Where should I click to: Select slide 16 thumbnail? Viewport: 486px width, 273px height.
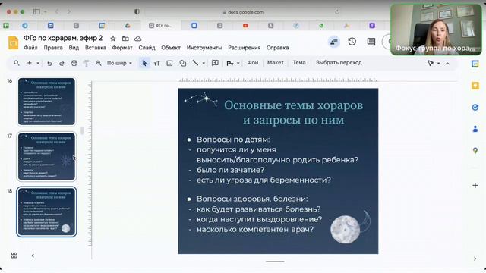click(x=46, y=102)
